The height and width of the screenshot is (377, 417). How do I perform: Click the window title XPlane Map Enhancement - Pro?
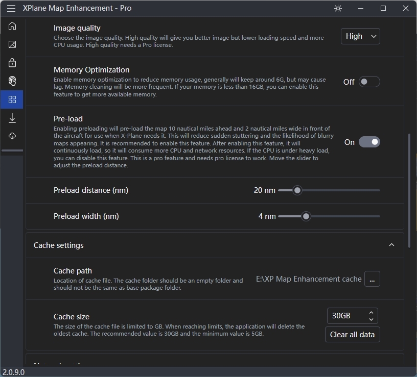tap(77, 8)
